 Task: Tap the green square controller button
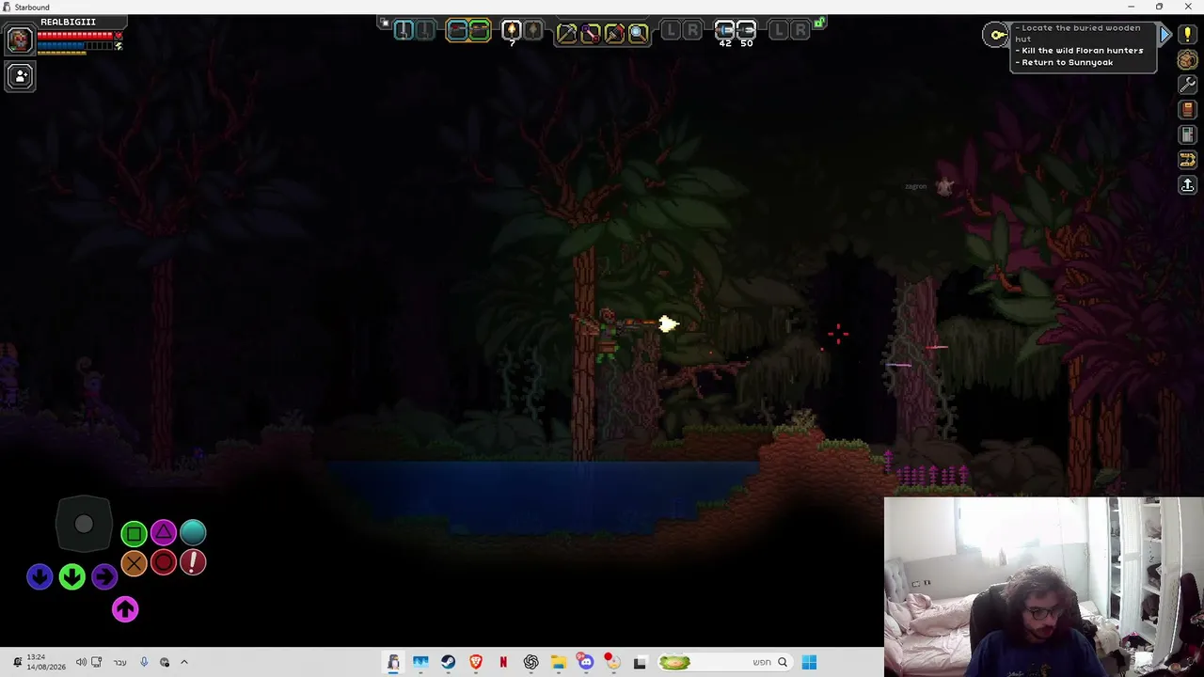(x=134, y=534)
